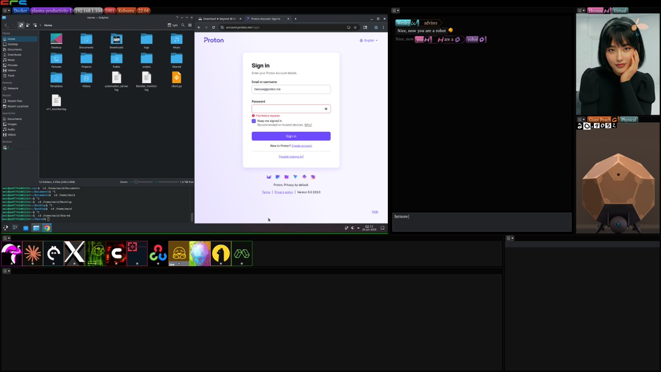Click the Trouble signing in? link
Viewport: 661px width, 372px height.
pos(291,157)
